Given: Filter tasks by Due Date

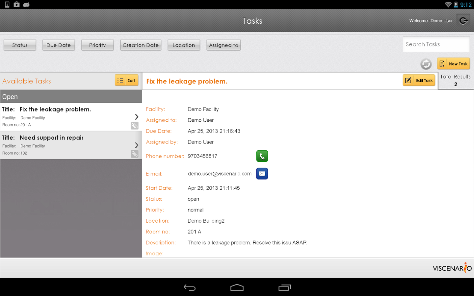Looking at the screenshot, I should coord(59,45).
